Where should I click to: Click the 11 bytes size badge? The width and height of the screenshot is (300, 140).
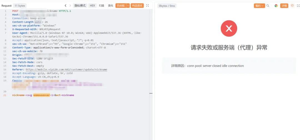(x=20, y=6)
